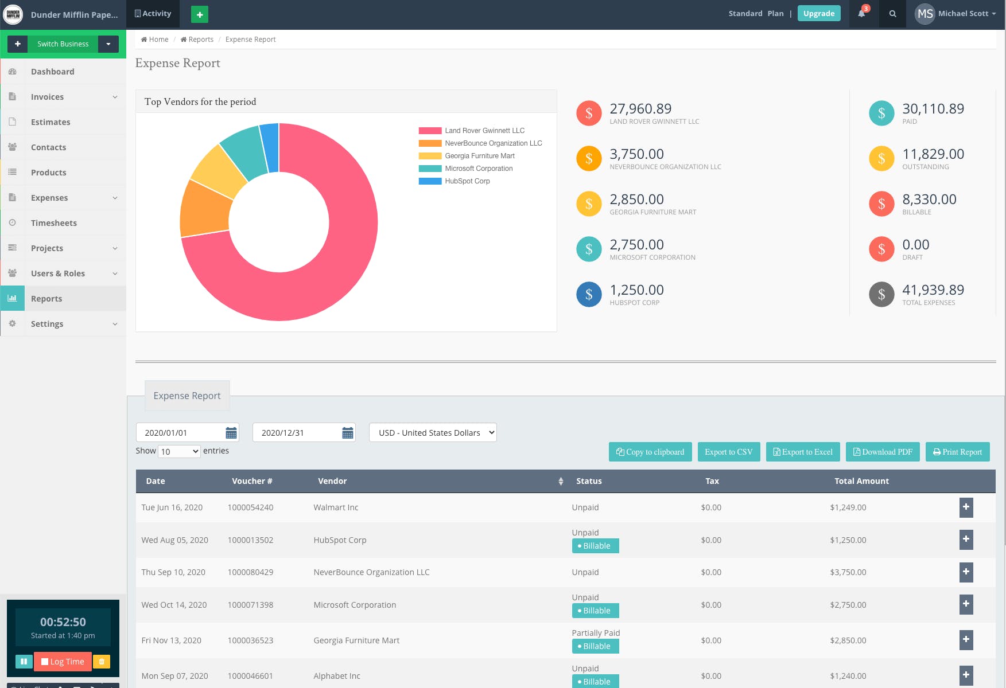1006x688 pixels.
Task: Open the Show entries count dropdown
Action: tap(179, 451)
